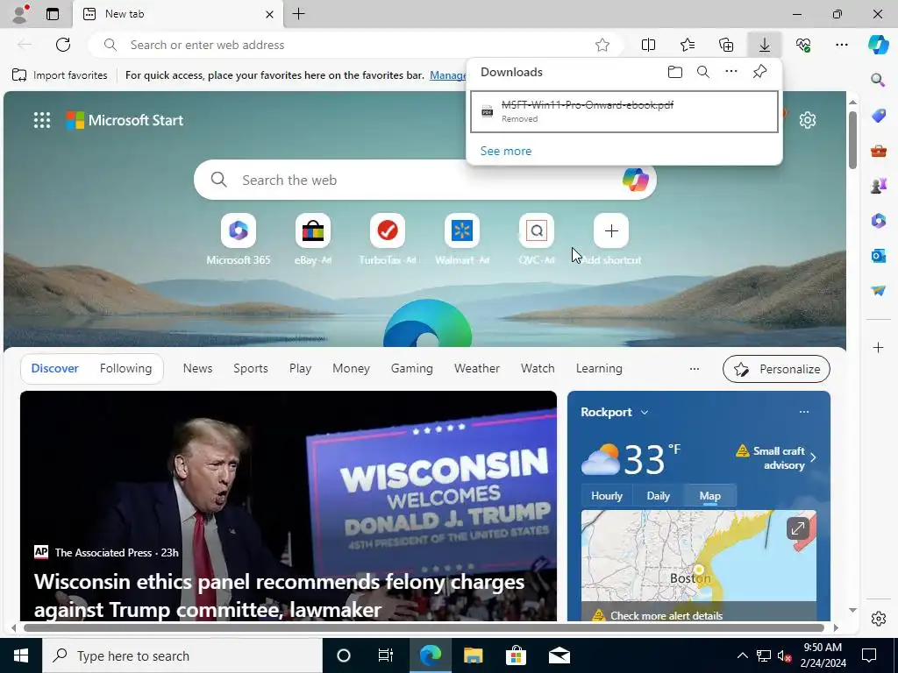The height and width of the screenshot is (673, 898).
Task: Pin the Downloads panel
Action: click(x=759, y=72)
